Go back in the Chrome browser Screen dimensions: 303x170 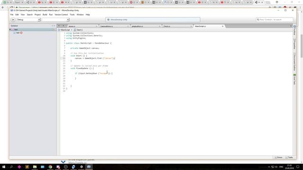[x=3, y=8]
